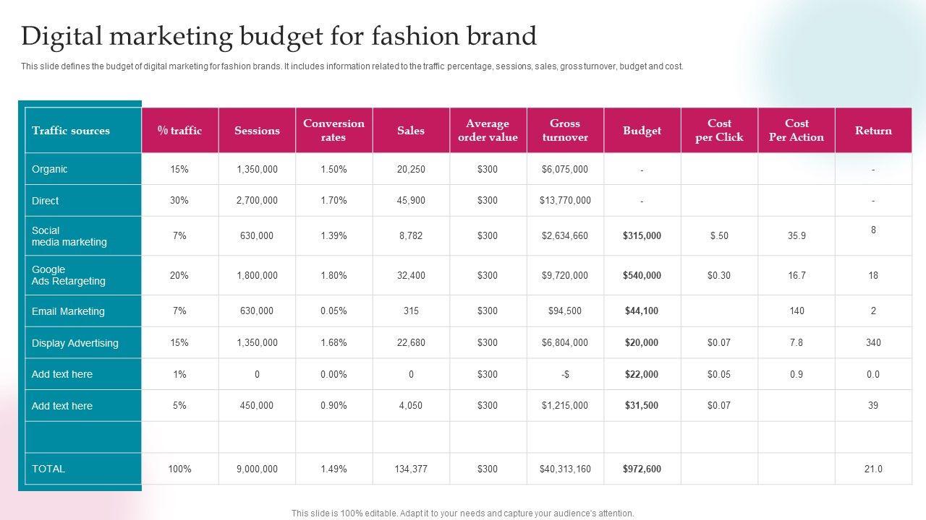Click the 'Email Marketing' row label
The width and height of the screenshot is (926, 520).
coord(68,311)
